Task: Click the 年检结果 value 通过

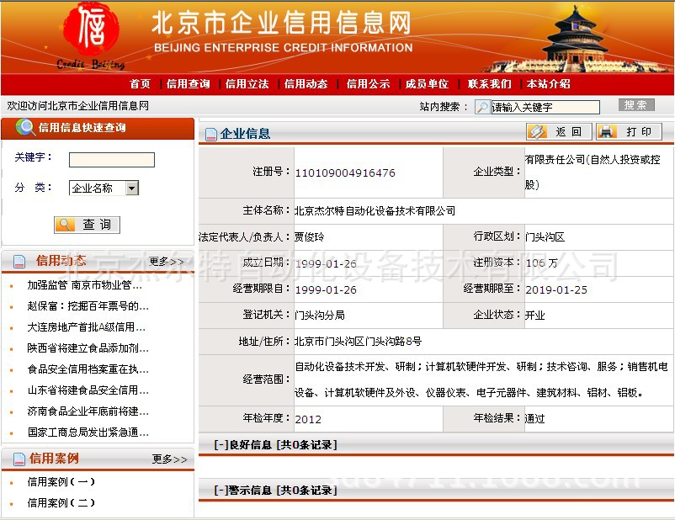Action: tap(535, 418)
